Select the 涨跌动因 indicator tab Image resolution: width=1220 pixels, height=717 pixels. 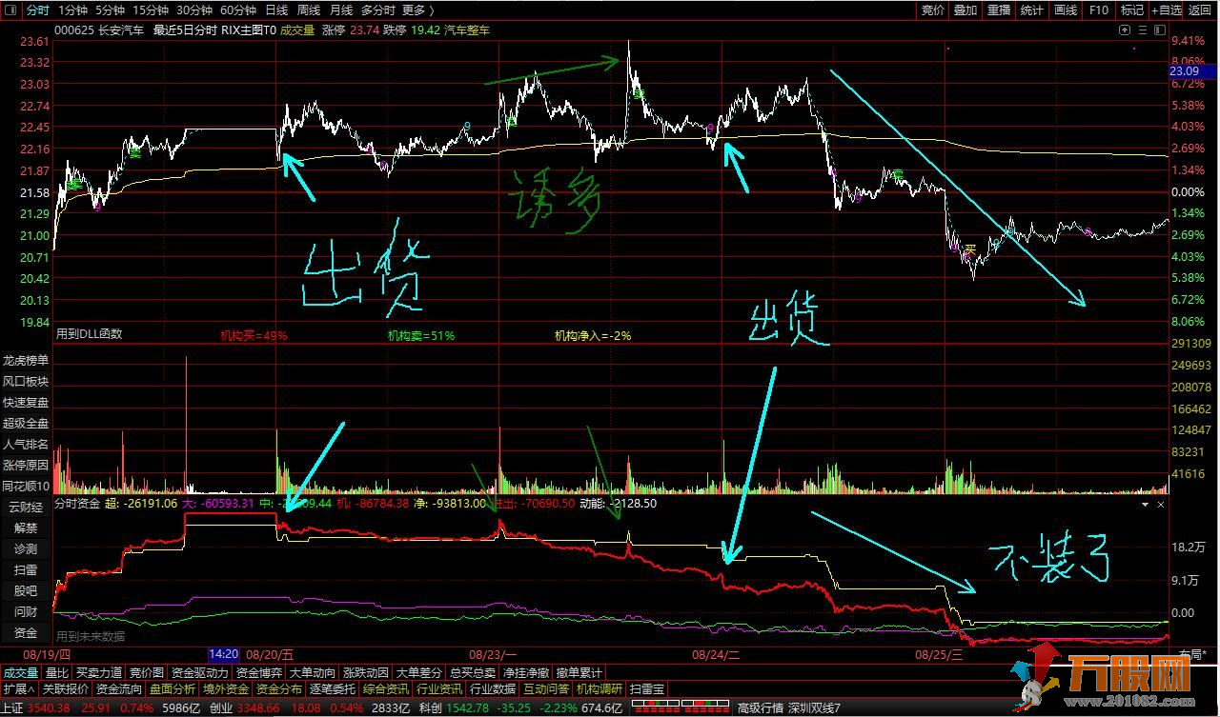tap(366, 673)
